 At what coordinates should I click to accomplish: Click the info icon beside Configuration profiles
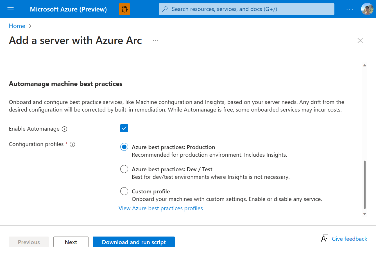tap(72, 145)
